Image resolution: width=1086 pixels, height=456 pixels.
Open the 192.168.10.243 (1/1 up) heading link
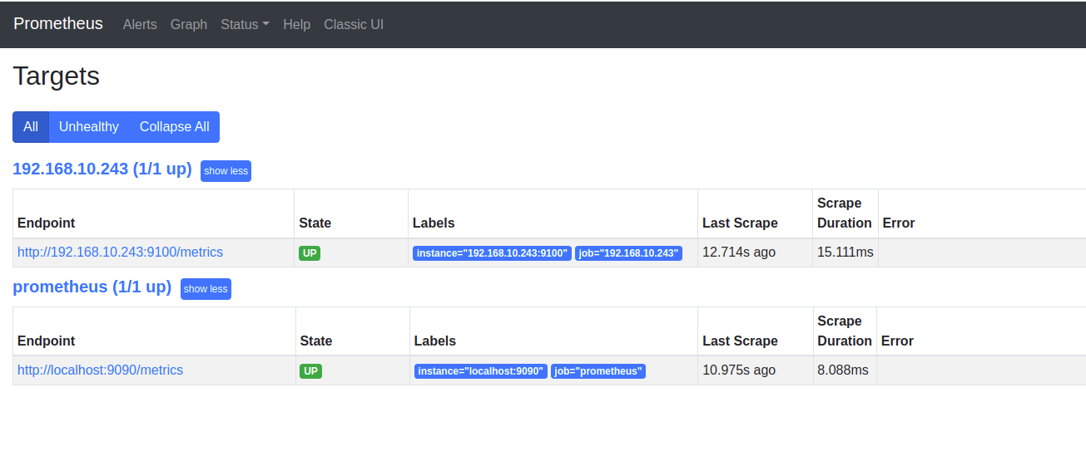coord(102,169)
